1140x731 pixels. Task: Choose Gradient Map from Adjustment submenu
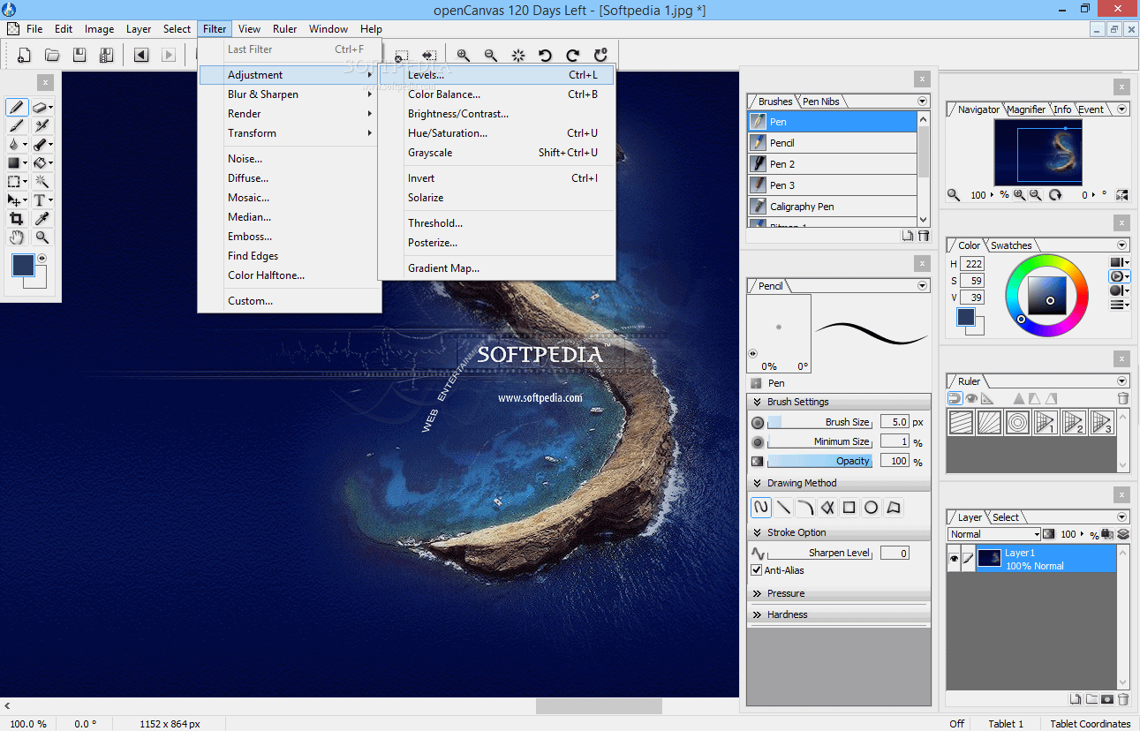496,268
